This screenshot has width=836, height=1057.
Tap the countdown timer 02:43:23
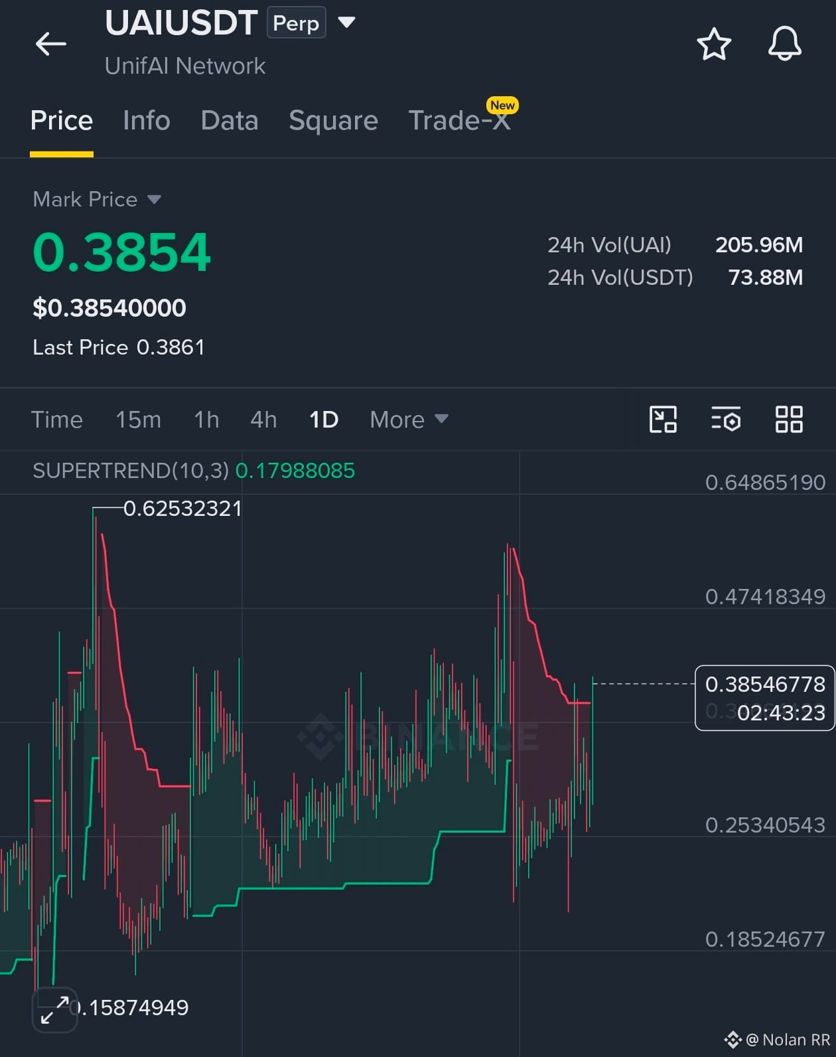coord(781,713)
